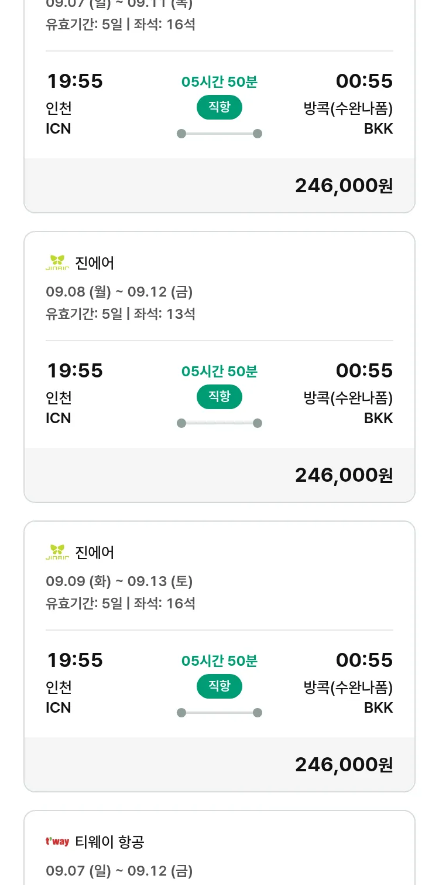Tap the 직항 badge on the 09.09 flight
The height and width of the screenshot is (885, 439).
[x=219, y=686]
